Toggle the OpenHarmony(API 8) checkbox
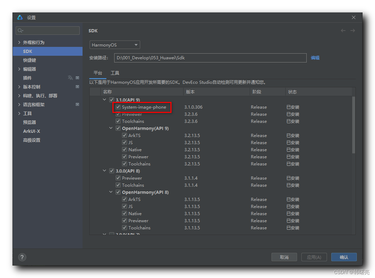The width and height of the screenshot is (375, 278). [x=118, y=192]
